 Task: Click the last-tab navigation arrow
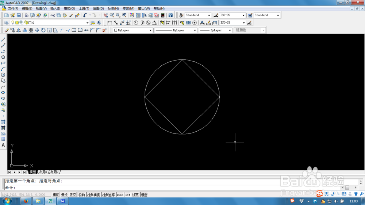(24, 172)
